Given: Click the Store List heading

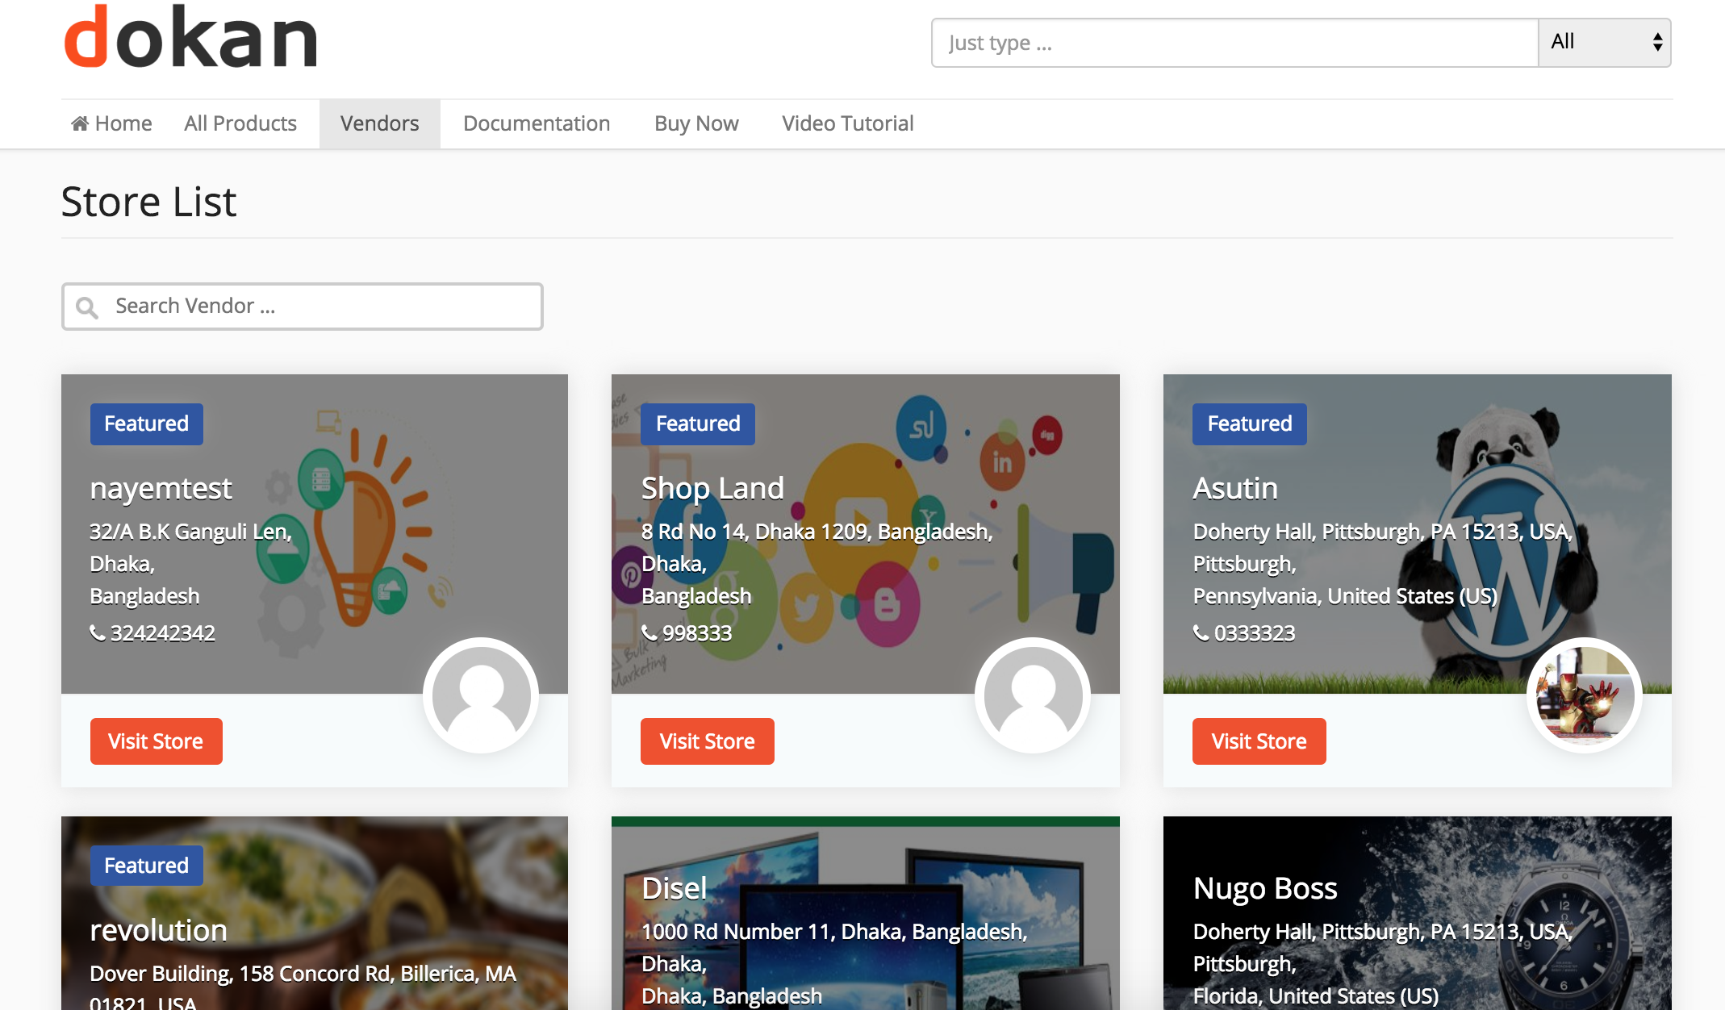Looking at the screenshot, I should coord(148,202).
